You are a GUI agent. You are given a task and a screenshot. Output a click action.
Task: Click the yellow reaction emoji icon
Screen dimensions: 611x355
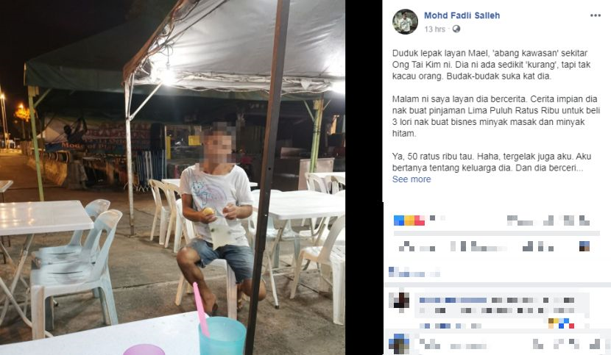409,220
